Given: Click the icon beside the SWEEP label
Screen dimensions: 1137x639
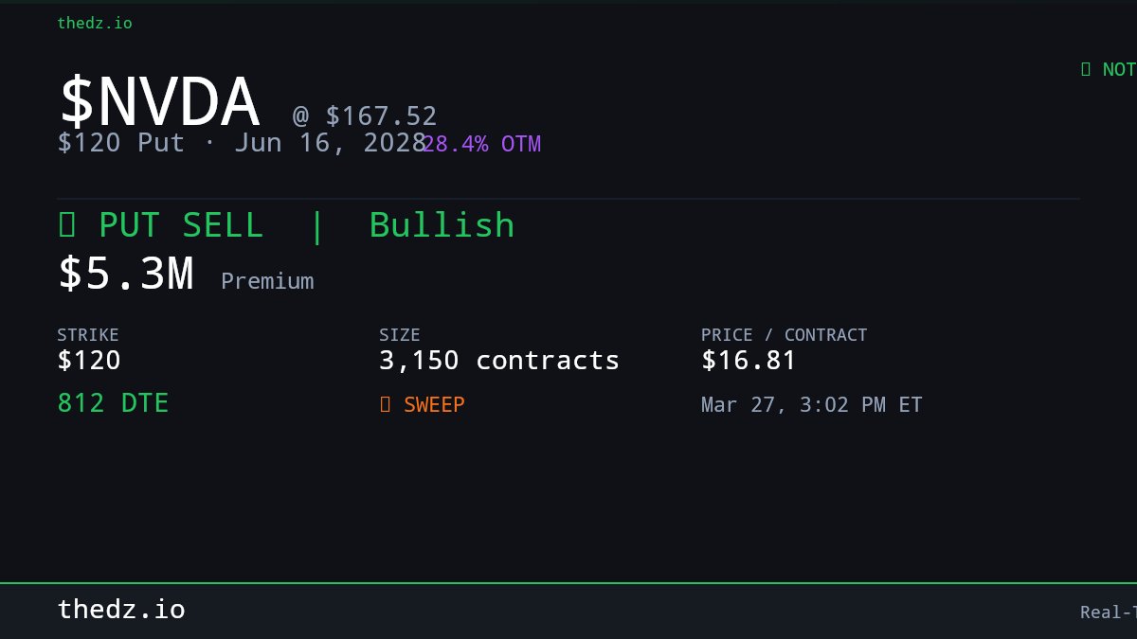Looking at the screenshot, I should [385, 404].
